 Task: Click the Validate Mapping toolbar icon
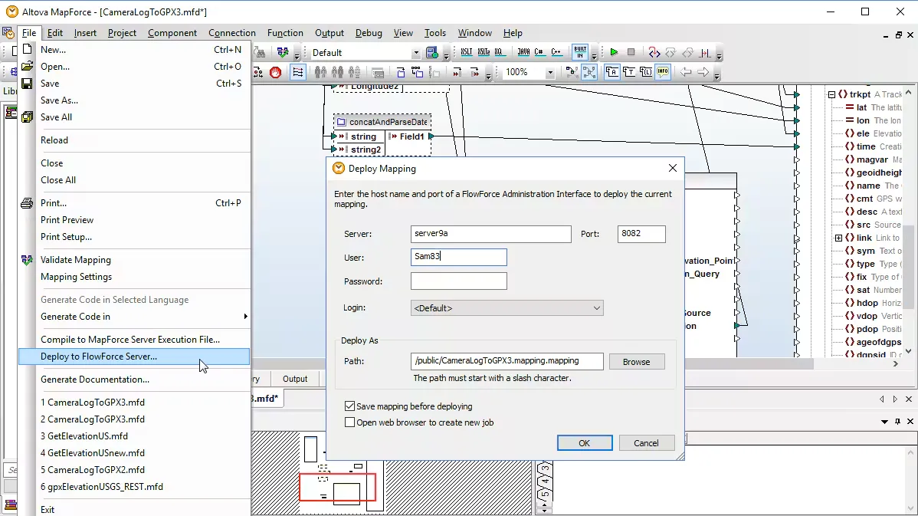coord(283,53)
